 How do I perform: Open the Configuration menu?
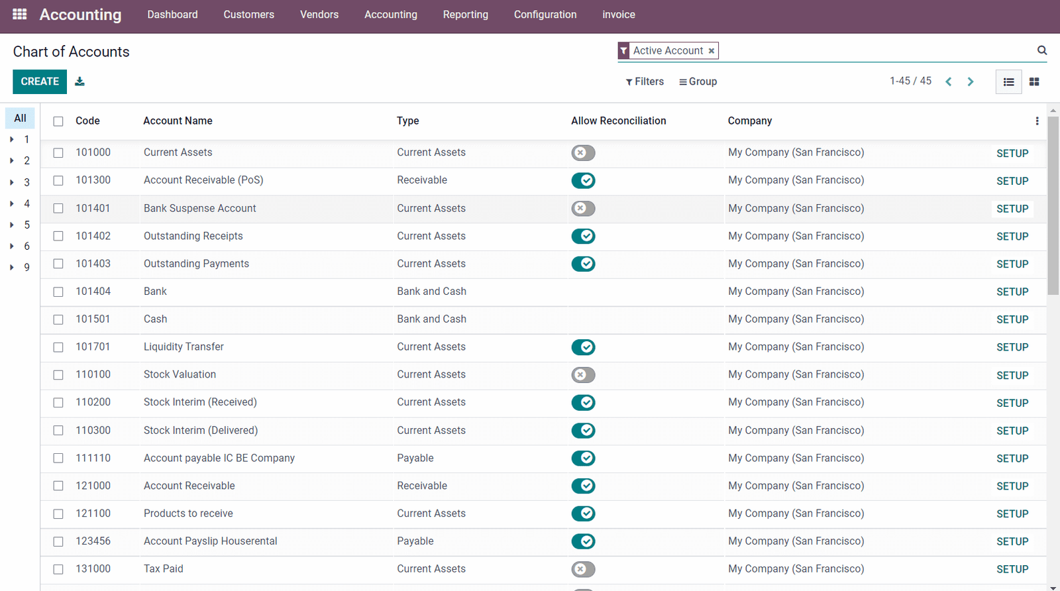(x=545, y=15)
